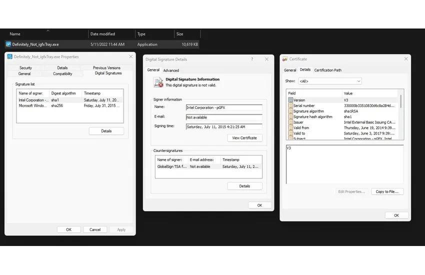Click the 10,619 KB size cell
This screenshot has width=425, height=275.
[189, 44]
